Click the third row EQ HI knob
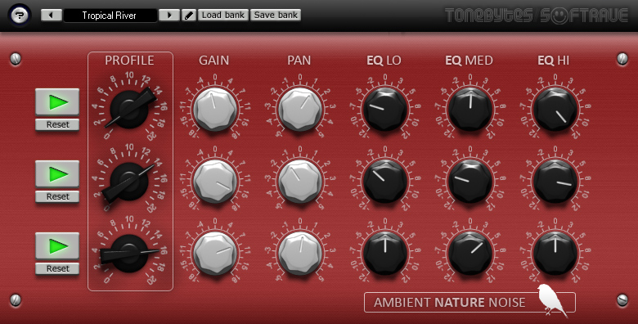Screen dimensions: 638x324 (555, 253)
